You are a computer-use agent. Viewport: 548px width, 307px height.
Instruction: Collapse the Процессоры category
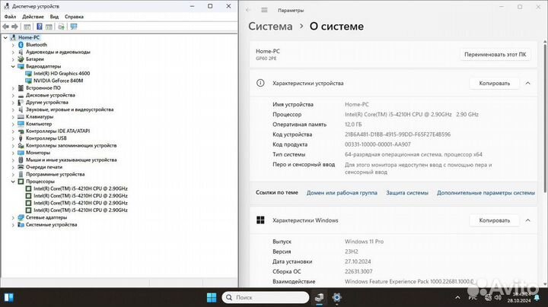point(13,182)
